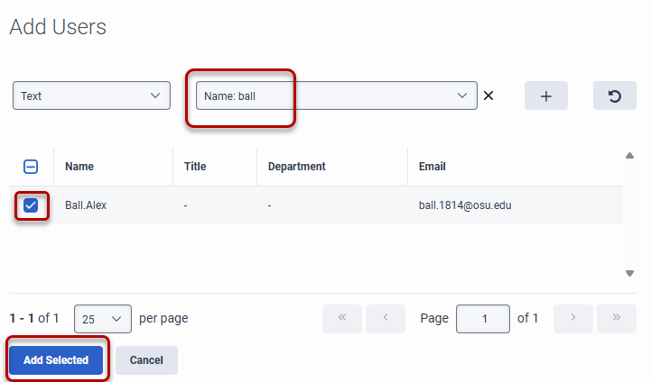
Task: Sort by the Email column header
Action: 432,167
